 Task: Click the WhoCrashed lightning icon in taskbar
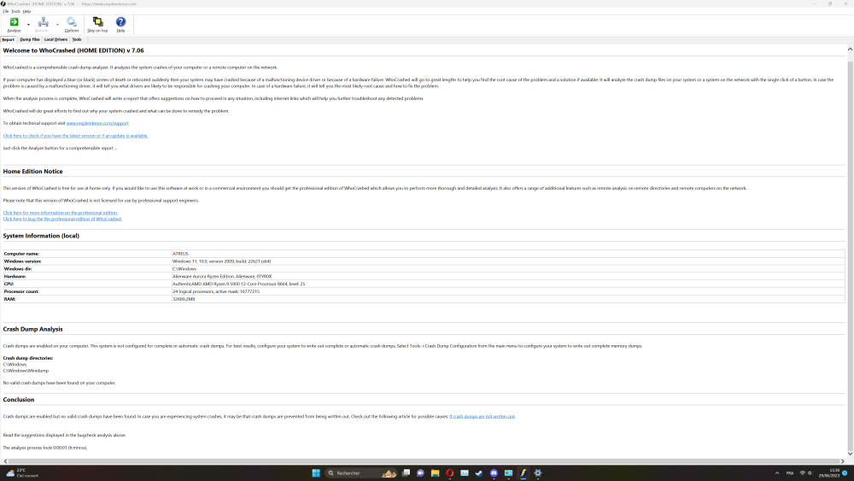tap(523, 472)
